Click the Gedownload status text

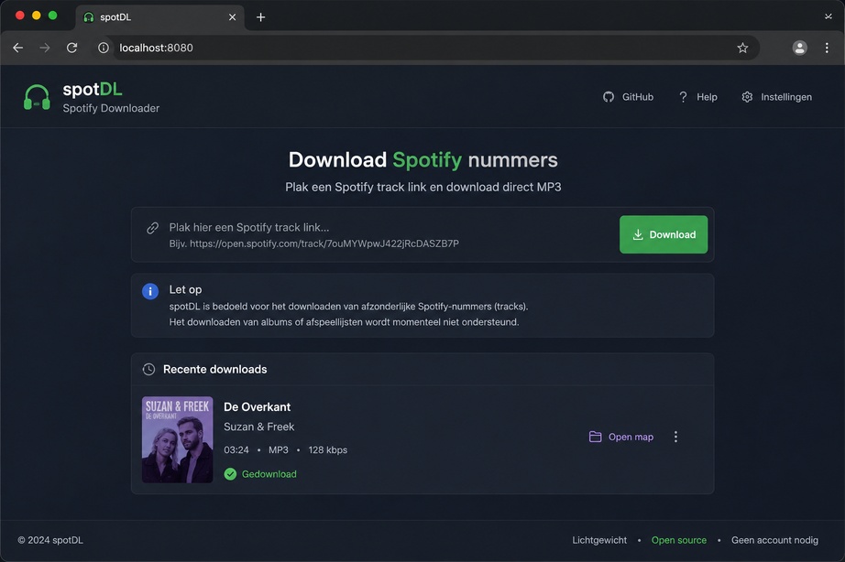pyautogui.click(x=269, y=474)
